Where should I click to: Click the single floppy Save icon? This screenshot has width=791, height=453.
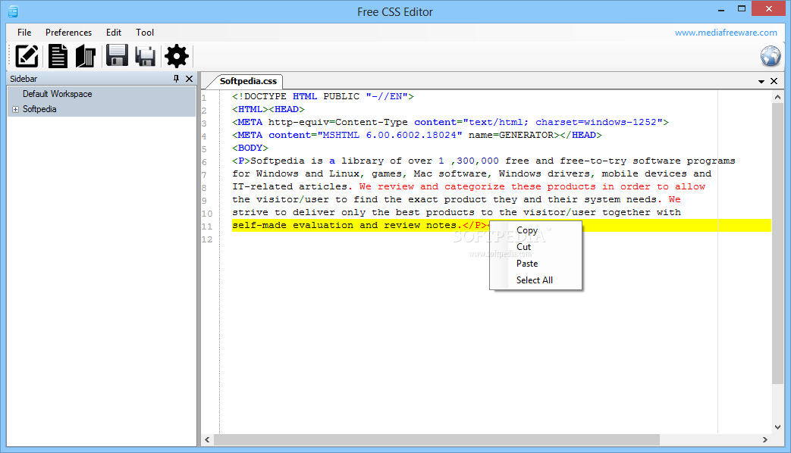(117, 55)
